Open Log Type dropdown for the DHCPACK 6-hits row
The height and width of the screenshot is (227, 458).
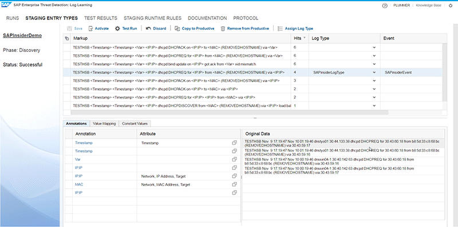tap(374, 47)
